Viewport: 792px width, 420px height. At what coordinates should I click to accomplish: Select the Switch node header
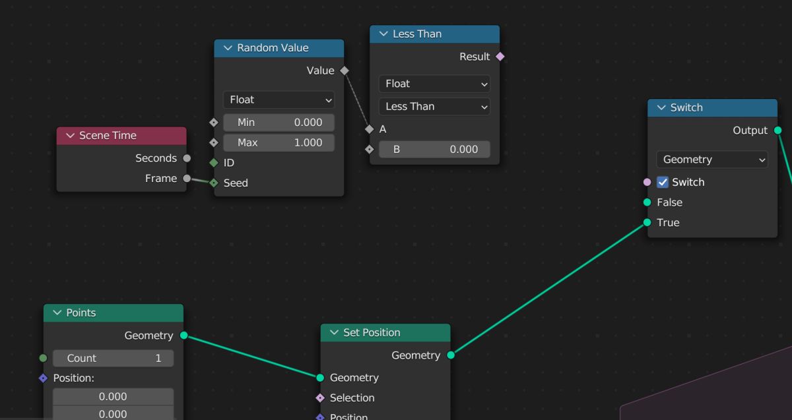(713, 108)
